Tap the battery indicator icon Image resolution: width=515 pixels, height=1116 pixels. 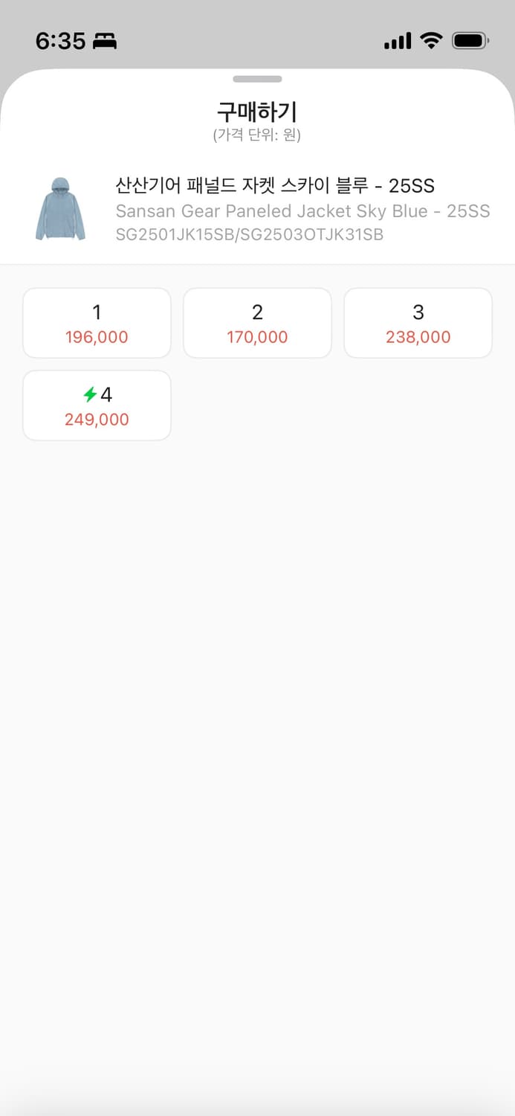point(470,41)
